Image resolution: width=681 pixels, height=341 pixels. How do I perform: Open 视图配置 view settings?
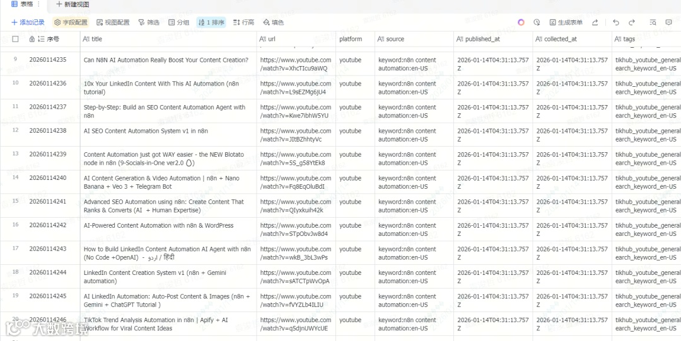tap(113, 23)
